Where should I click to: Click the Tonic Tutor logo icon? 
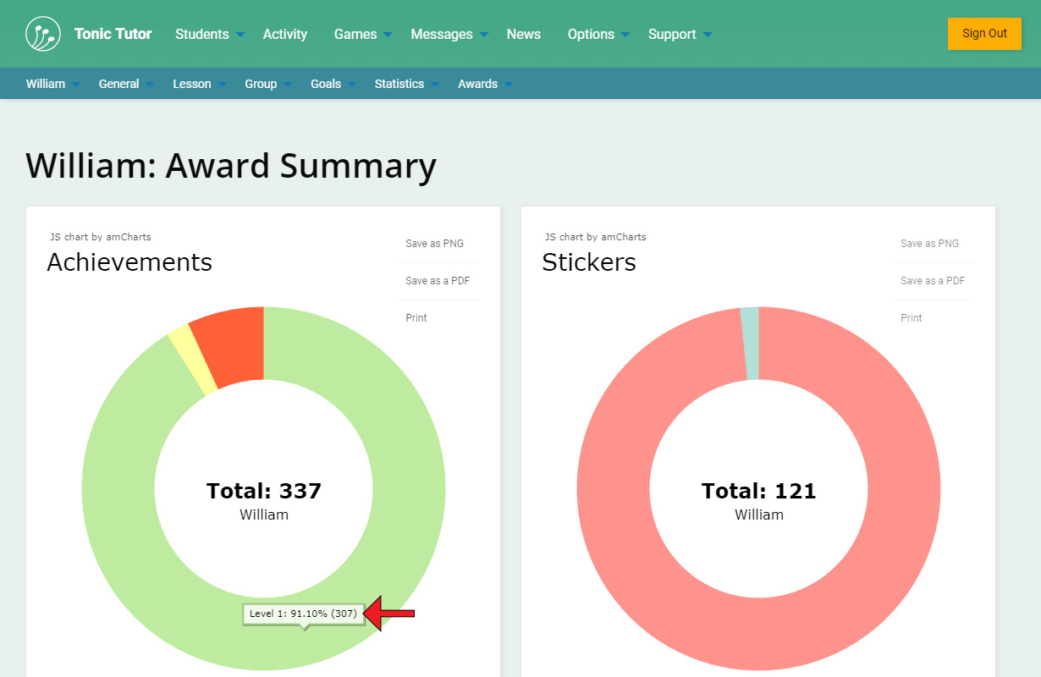pyautogui.click(x=42, y=34)
